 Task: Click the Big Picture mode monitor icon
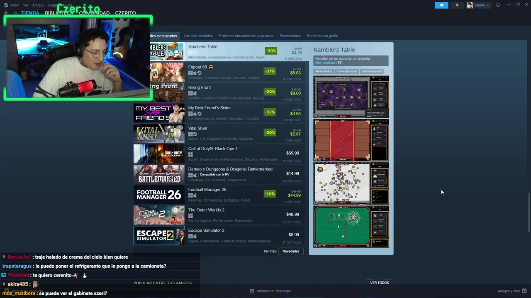(498, 5)
